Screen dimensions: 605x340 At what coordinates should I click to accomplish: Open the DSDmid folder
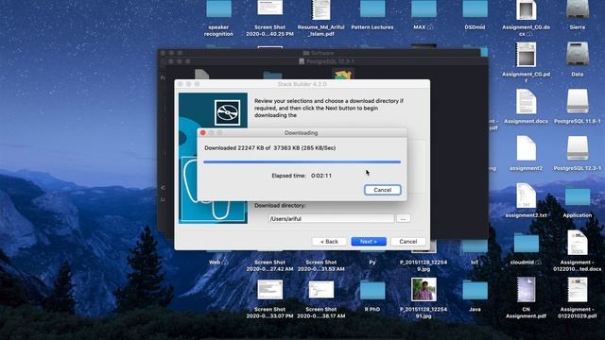pos(475,8)
